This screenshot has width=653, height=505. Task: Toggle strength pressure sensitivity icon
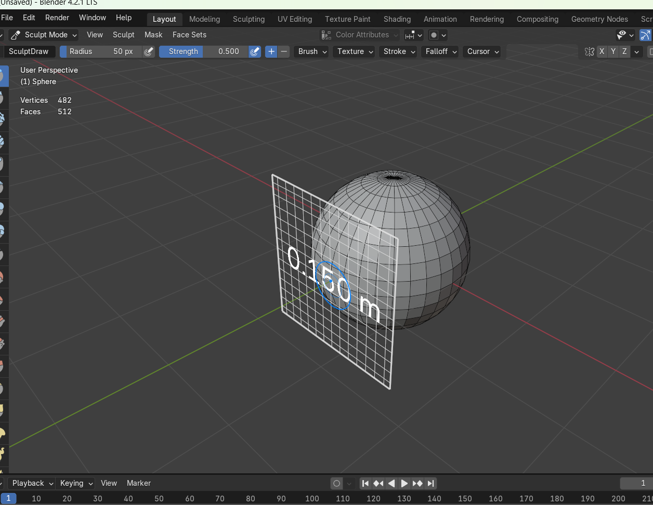(x=255, y=51)
